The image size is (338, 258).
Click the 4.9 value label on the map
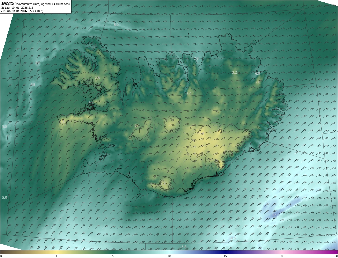point(91,102)
